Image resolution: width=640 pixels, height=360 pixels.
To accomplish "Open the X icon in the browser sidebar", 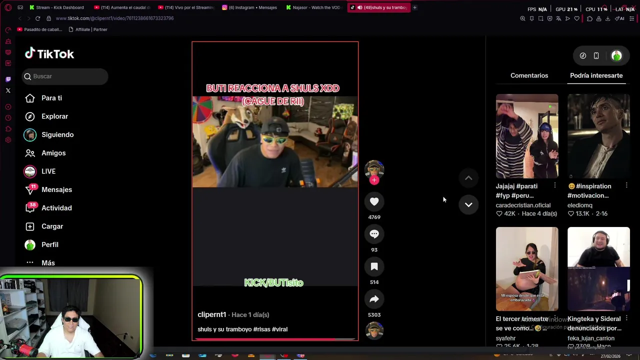I will [8, 90].
